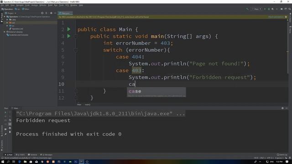Click the Run tool window button at bottom

(x=9, y=155)
